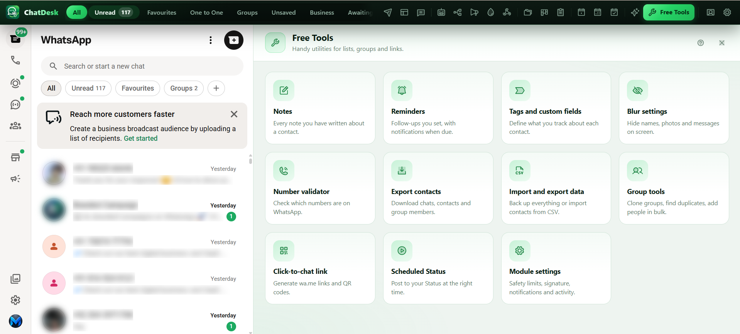
Task: Switch to One to One tab
Action: click(x=206, y=12)
